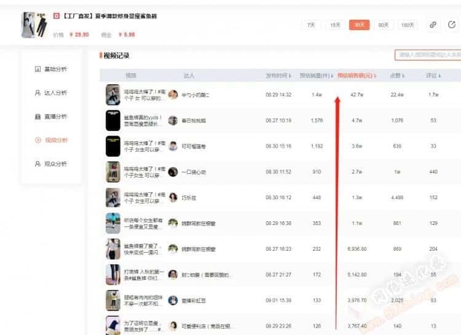The width and height of the screenshot is (461, 335).
Task: Click likes value 22.4w cell
Action: [x=397, y=95]
